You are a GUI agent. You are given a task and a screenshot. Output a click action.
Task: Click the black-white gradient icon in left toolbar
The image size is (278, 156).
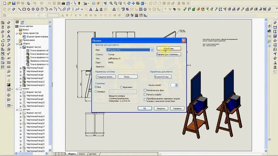(9, 85)
